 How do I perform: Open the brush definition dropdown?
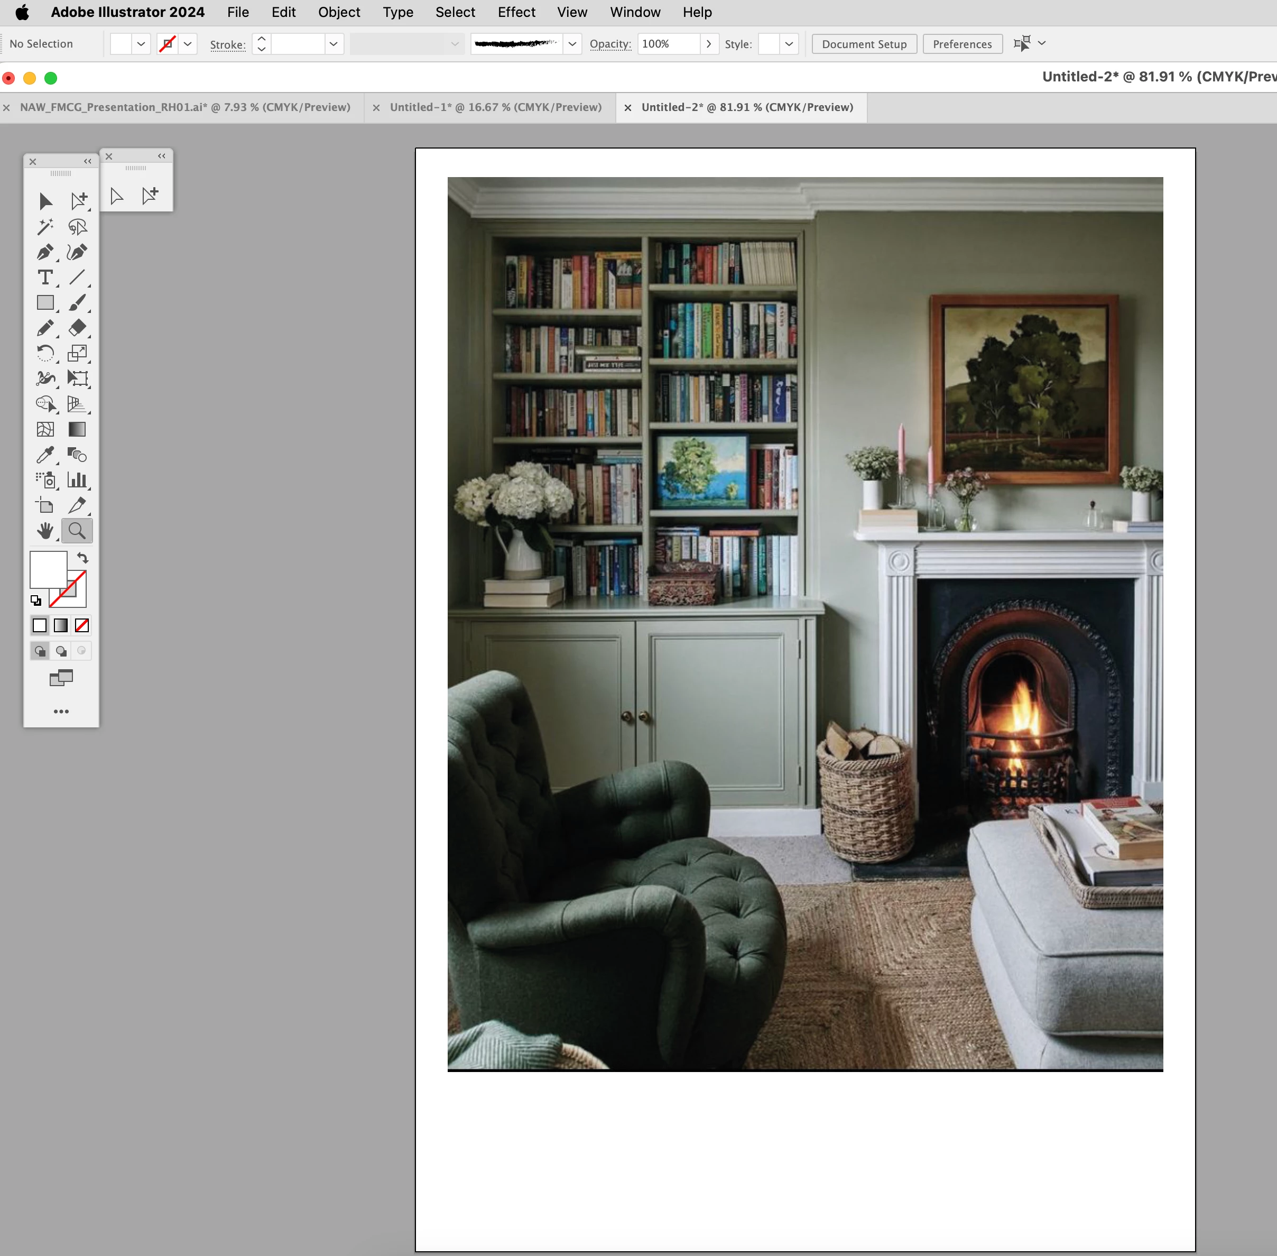click(572, 44)
